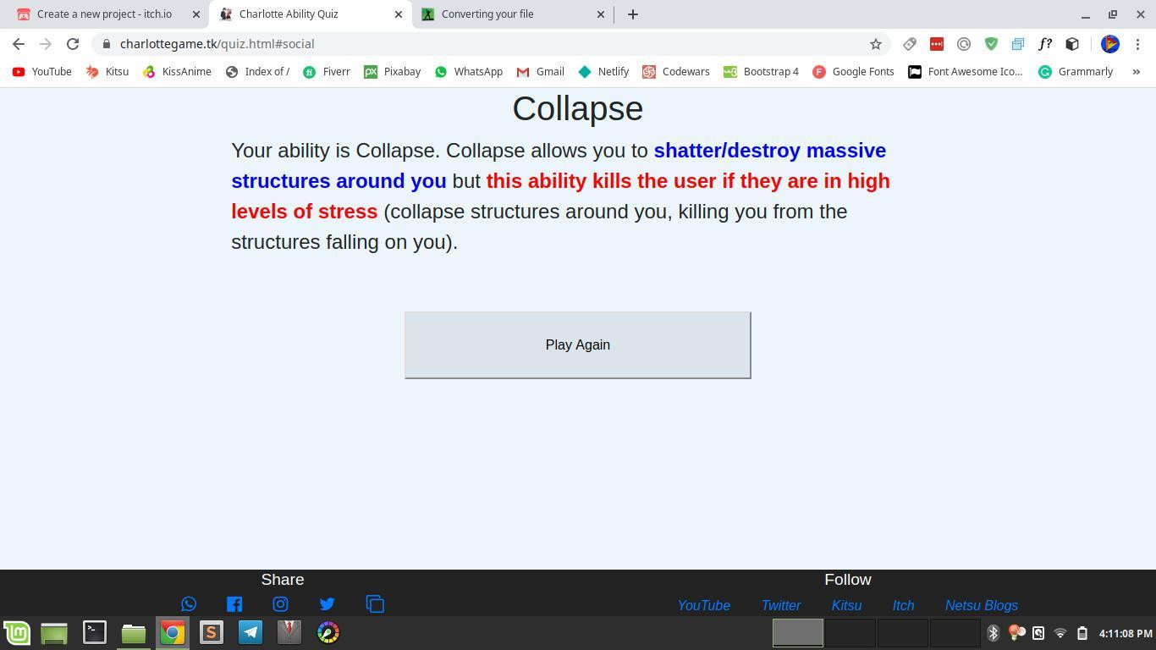Image resolution: width=1156 pixels, height=650 pixels.
Task: Open Telegram from the taskbar
Action: (250, 632)
